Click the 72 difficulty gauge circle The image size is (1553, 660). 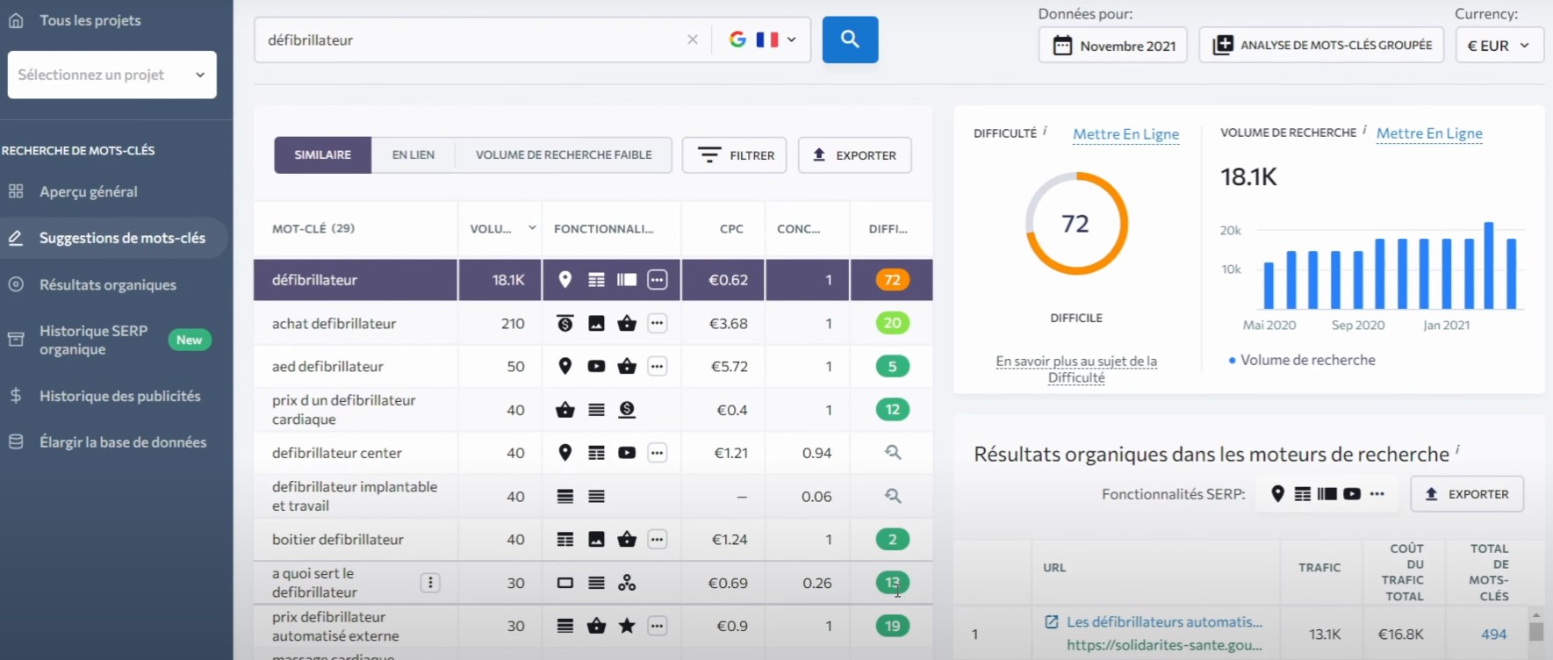click(1076, 224)
